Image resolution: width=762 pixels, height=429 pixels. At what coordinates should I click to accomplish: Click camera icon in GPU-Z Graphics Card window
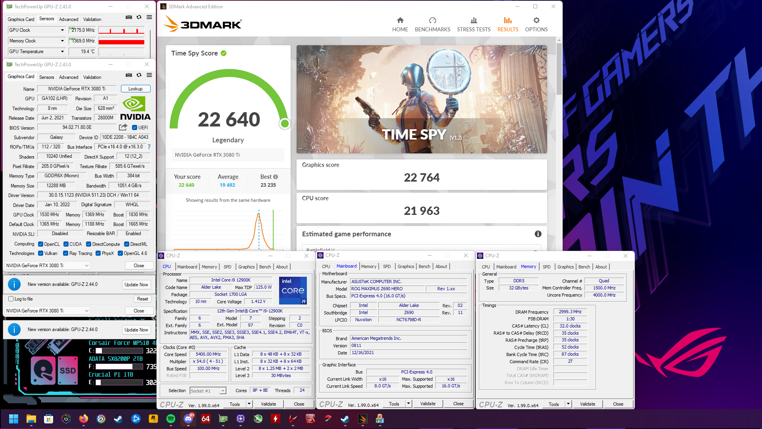pos(129,75)
